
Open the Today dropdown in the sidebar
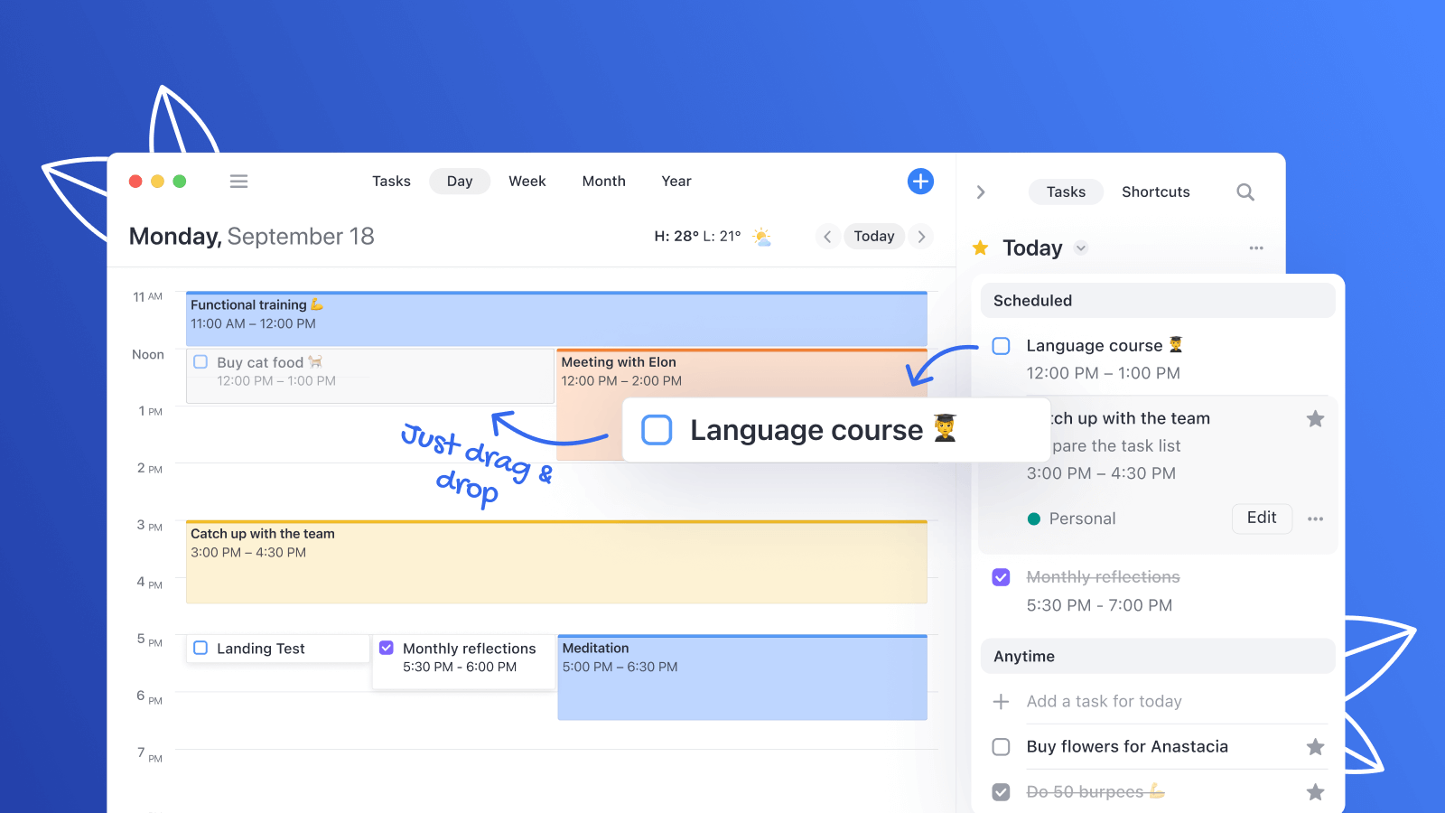point(1081,248)
